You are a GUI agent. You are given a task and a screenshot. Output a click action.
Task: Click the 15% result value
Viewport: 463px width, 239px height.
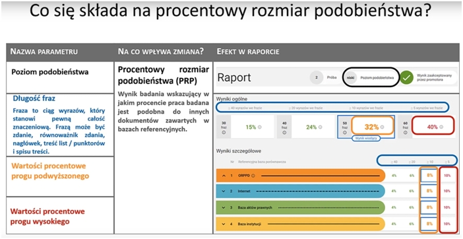(x=251, y=127)
